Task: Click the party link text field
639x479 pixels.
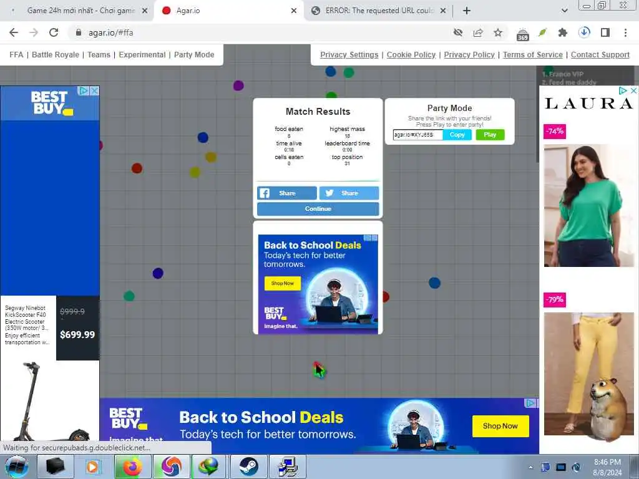Action: pos(417,135)
